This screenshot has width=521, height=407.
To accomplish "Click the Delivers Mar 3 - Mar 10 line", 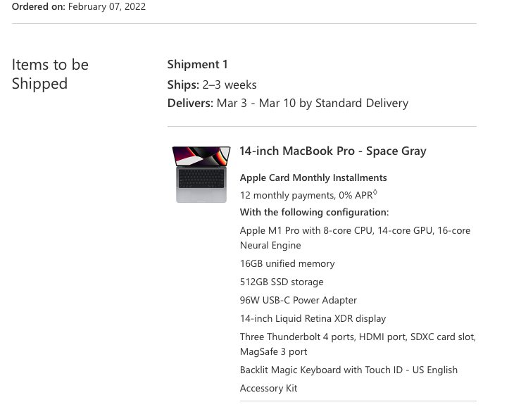I will (x=288, y=104).
